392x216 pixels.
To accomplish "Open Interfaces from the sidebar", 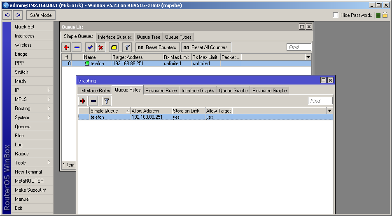I will point(32,36).
